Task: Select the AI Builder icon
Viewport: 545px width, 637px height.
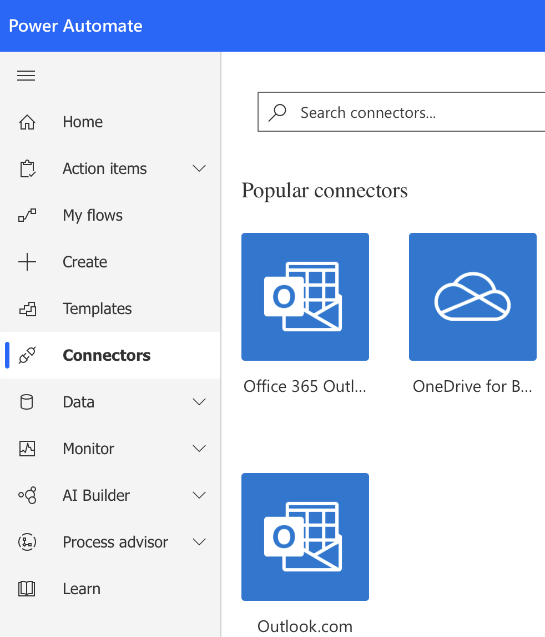Action: [27, 495]
